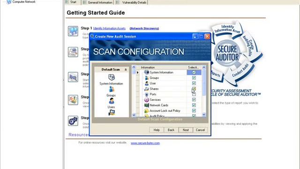The height and width of the screenshot is (169, 300).
Task: Click the Network Cards row icon
Action: 147,105
